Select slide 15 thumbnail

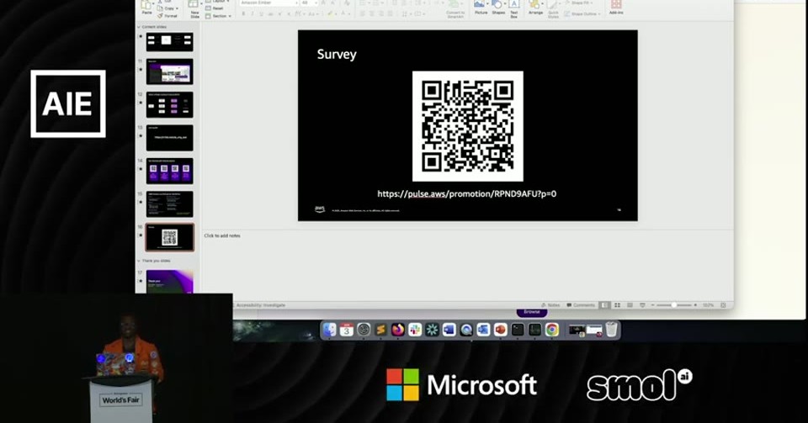[169, 204]
